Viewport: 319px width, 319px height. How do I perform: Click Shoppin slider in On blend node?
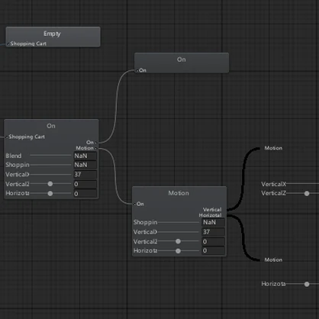[x=50, y=165]
